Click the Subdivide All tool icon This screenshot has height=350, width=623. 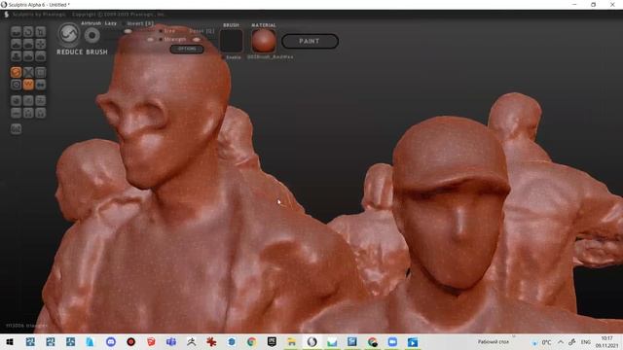tap(41, 72)
